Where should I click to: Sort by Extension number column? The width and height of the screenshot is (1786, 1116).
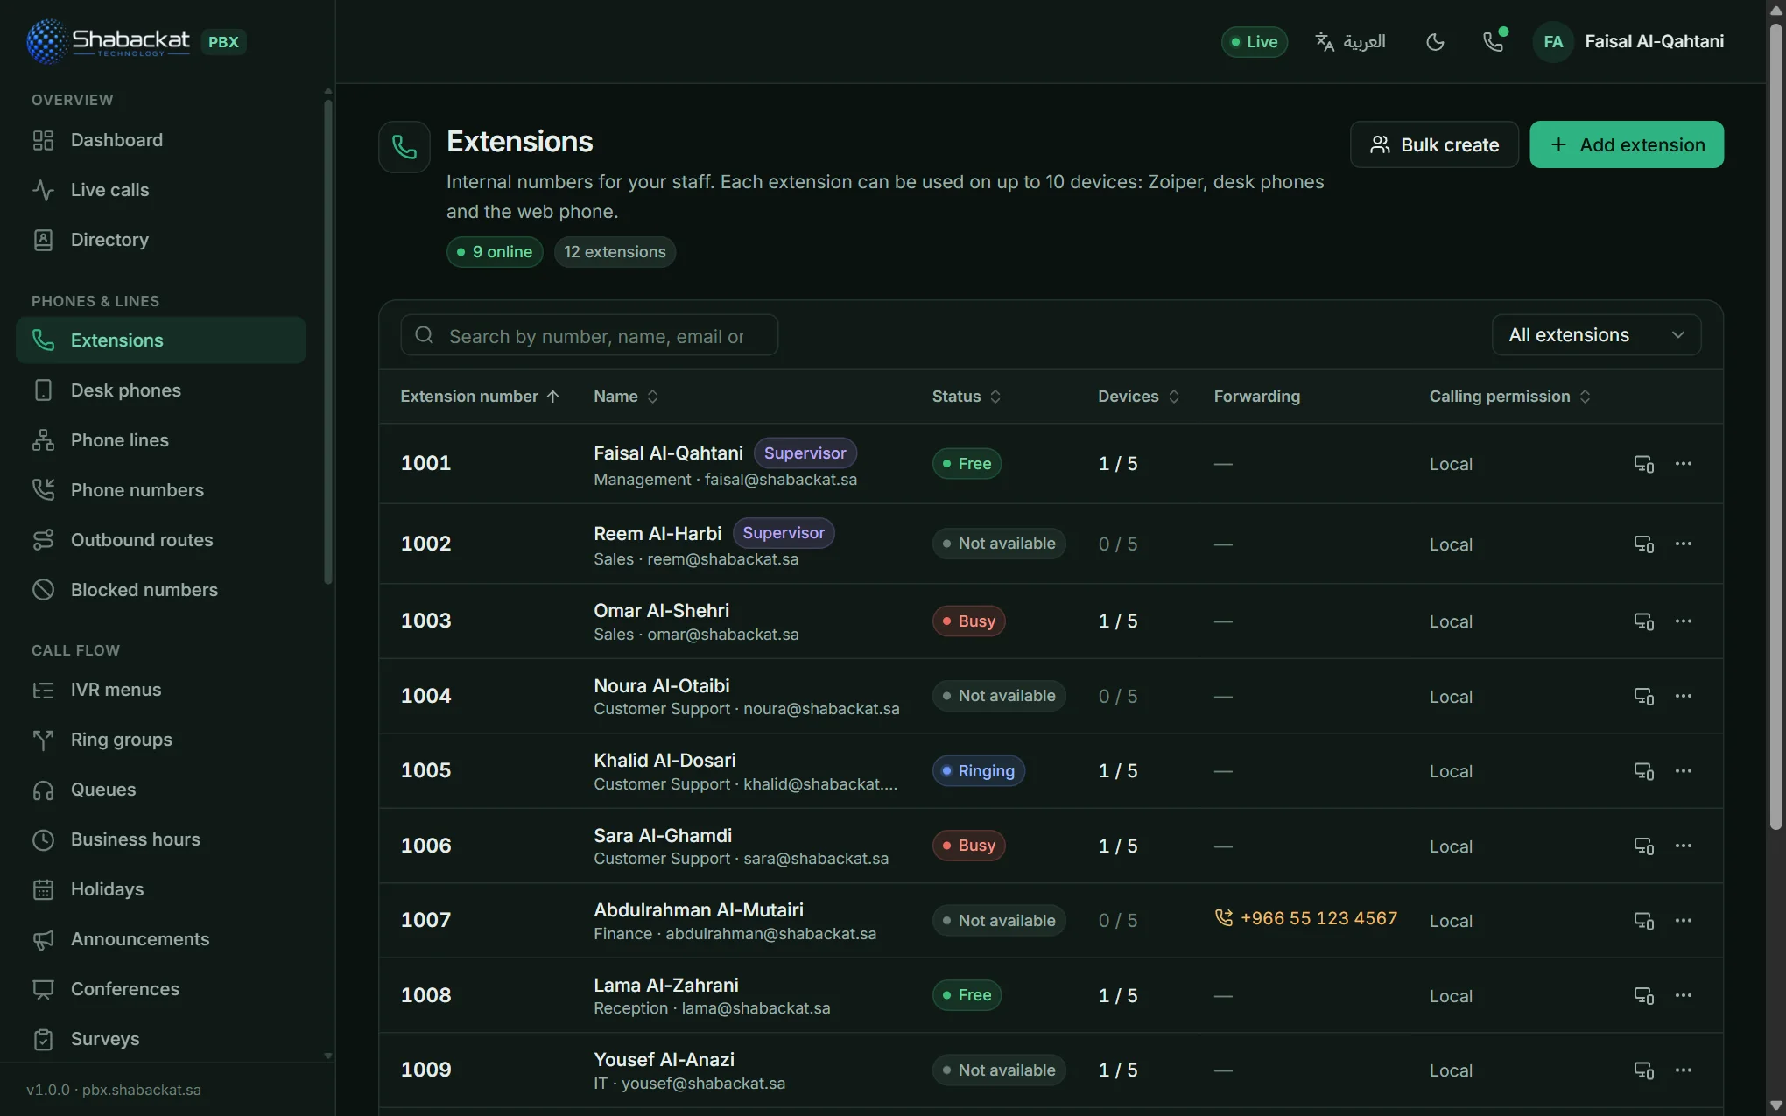point(480,397)
